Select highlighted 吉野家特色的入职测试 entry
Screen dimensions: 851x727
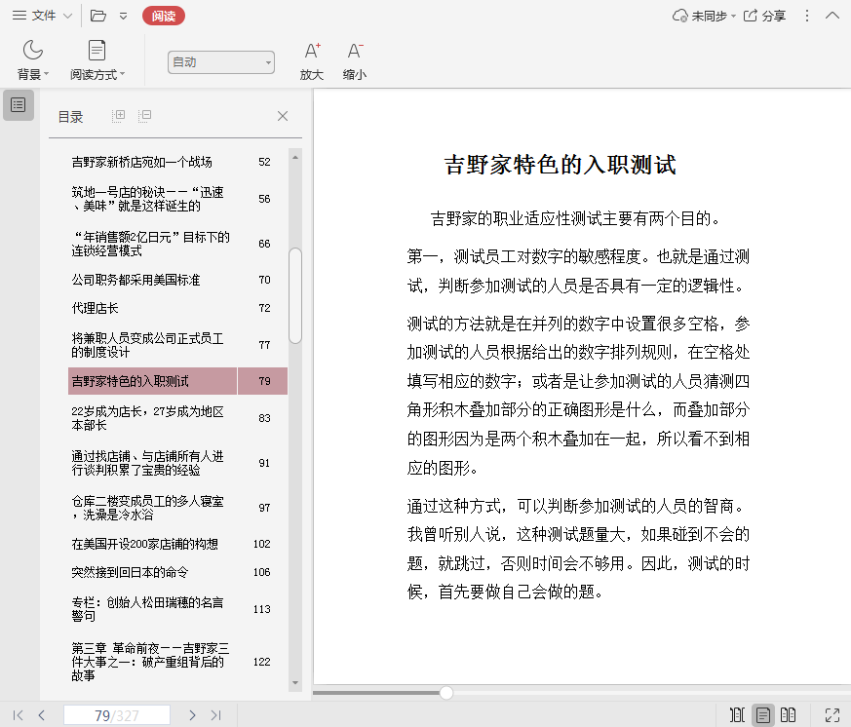coord(177,381)
